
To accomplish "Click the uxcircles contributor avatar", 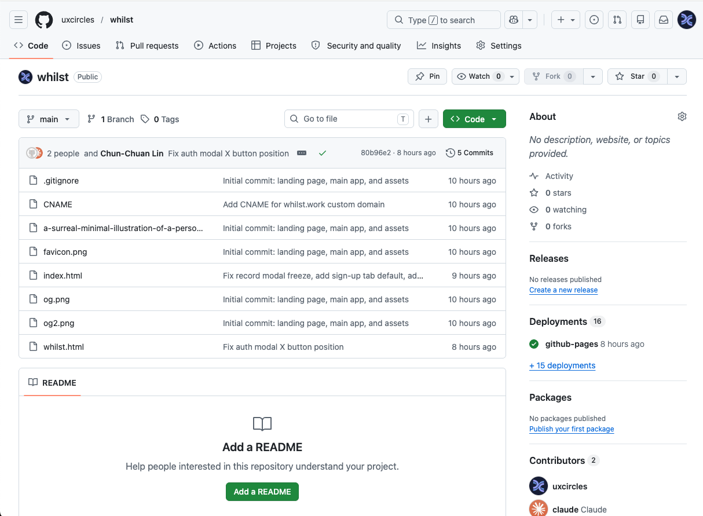I will pos(539,486).
